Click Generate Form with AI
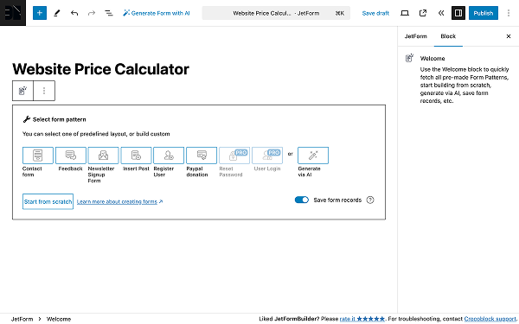This screenshot has height=324, width=519. point(157,13)
